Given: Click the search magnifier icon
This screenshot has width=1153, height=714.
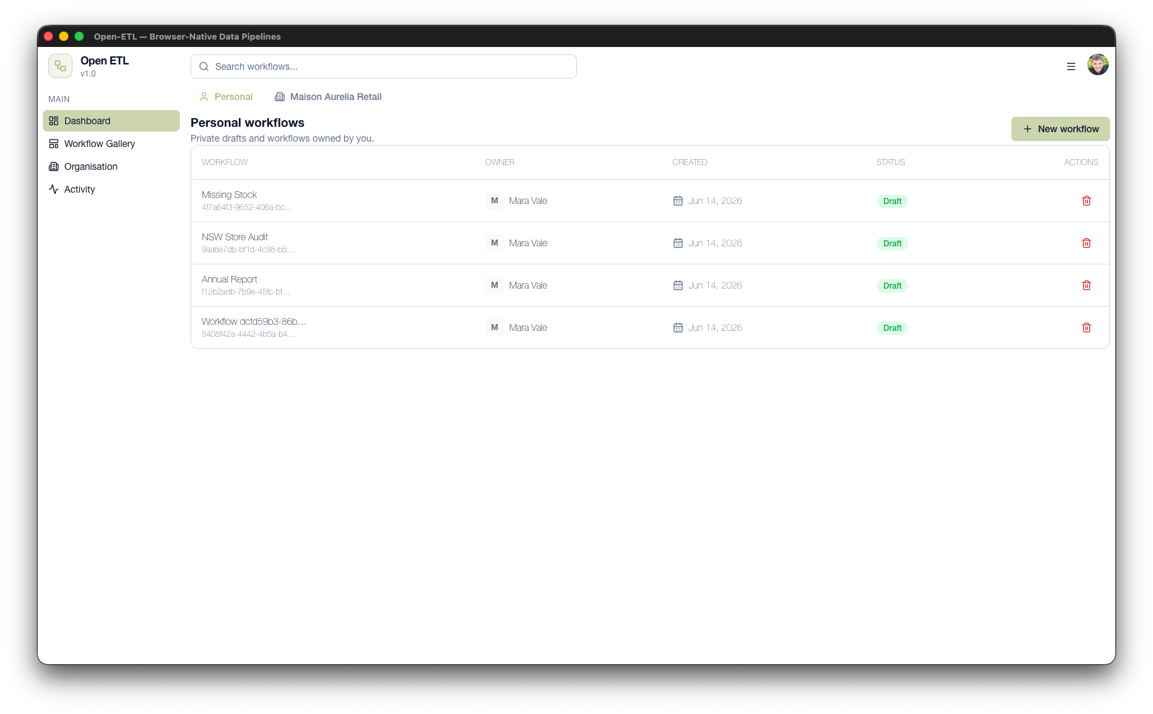Looking at the screenshot, I should point(204,66).
